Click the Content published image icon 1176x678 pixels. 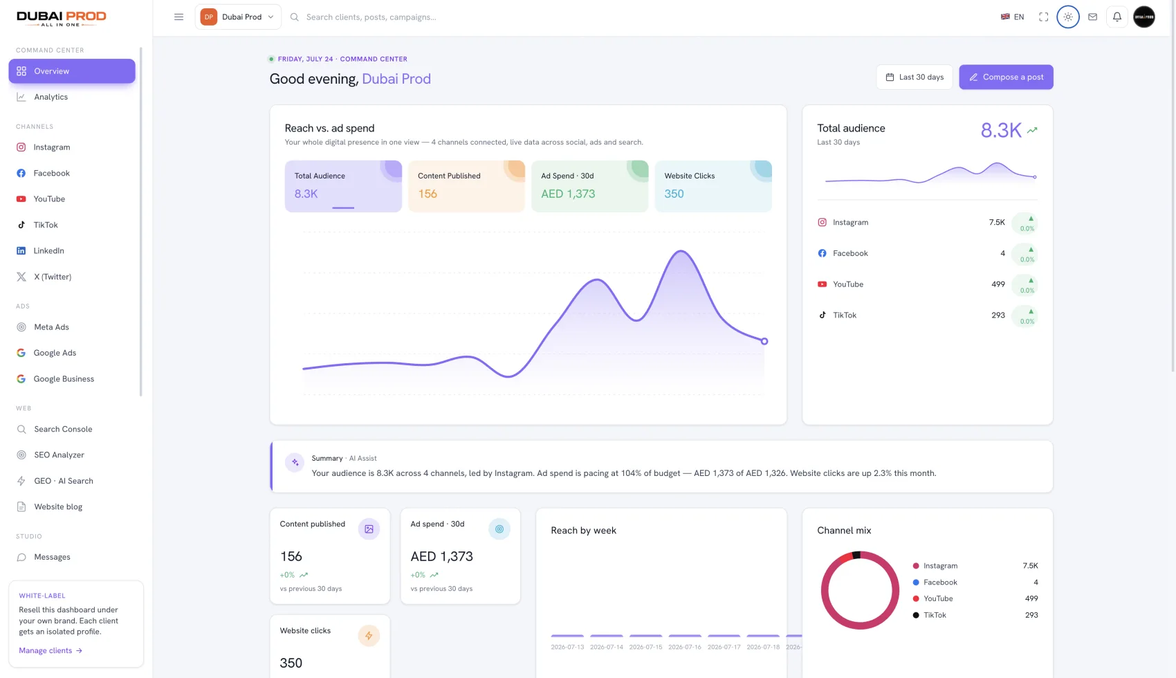(369, 529)
